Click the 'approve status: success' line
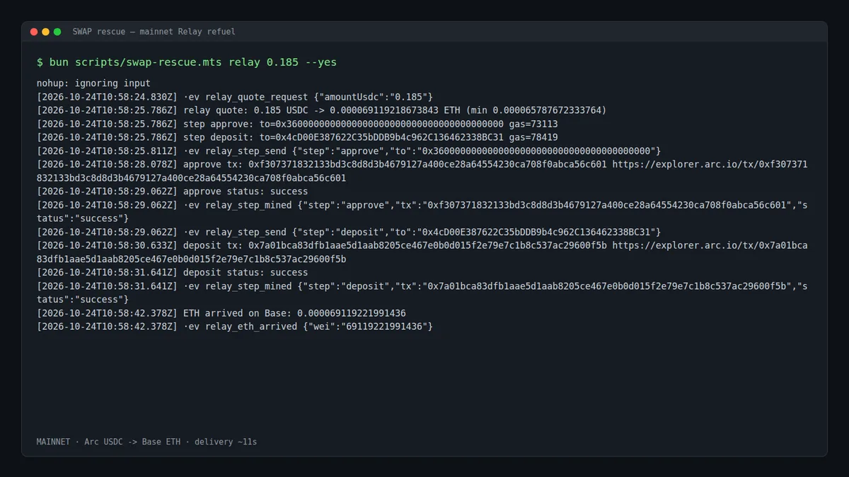This screenshot has height=477, width=849. (x=173, y=191)
